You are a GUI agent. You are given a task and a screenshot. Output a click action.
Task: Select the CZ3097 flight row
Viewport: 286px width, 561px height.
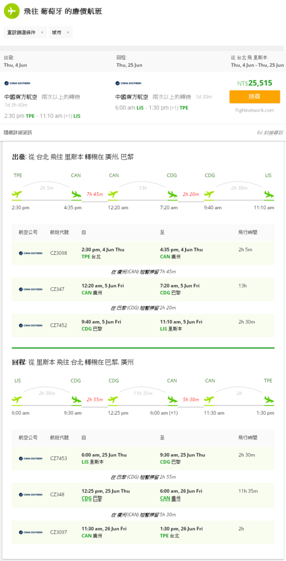click(x=143, y=532)
